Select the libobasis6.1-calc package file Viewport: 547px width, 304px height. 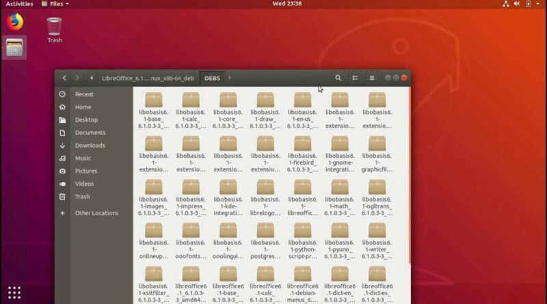(x=191, y=110)
